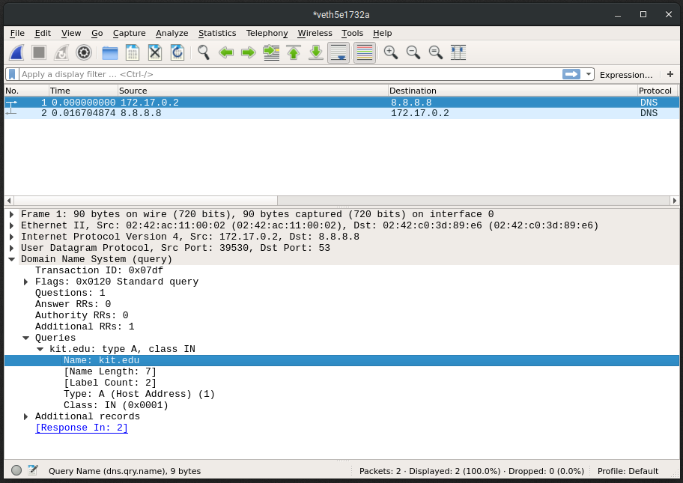
Task: Open the Telephony menu
Action: point(267,33)
